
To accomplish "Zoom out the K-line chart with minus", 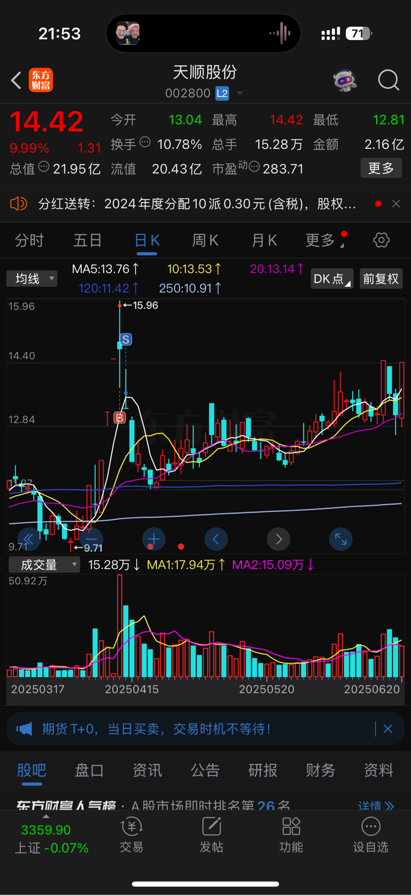I will [x=92, y=539].
